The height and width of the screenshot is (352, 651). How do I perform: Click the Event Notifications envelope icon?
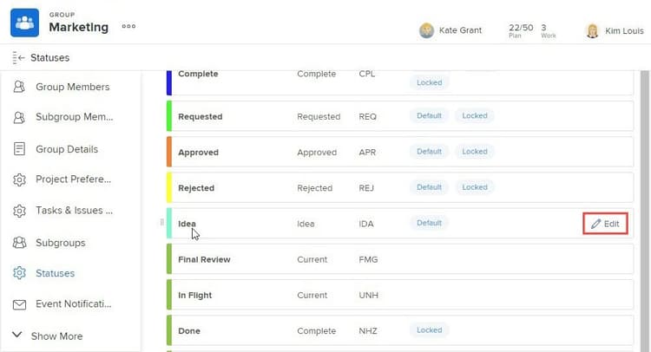(19, 304)
